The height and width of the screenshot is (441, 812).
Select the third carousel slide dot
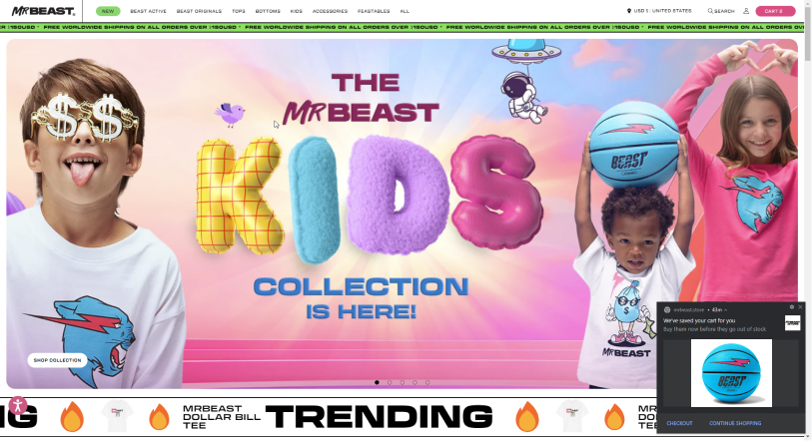(403, 383)
